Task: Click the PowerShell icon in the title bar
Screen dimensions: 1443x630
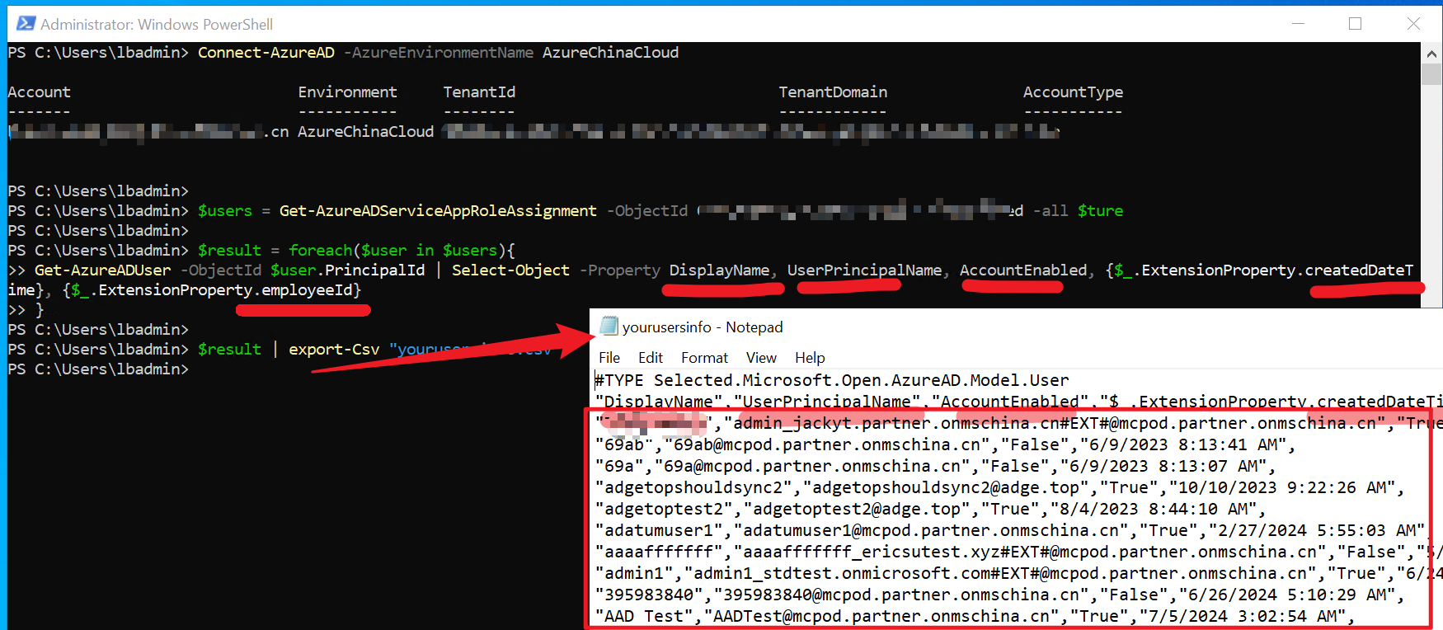Action: [x=26, y=24]
